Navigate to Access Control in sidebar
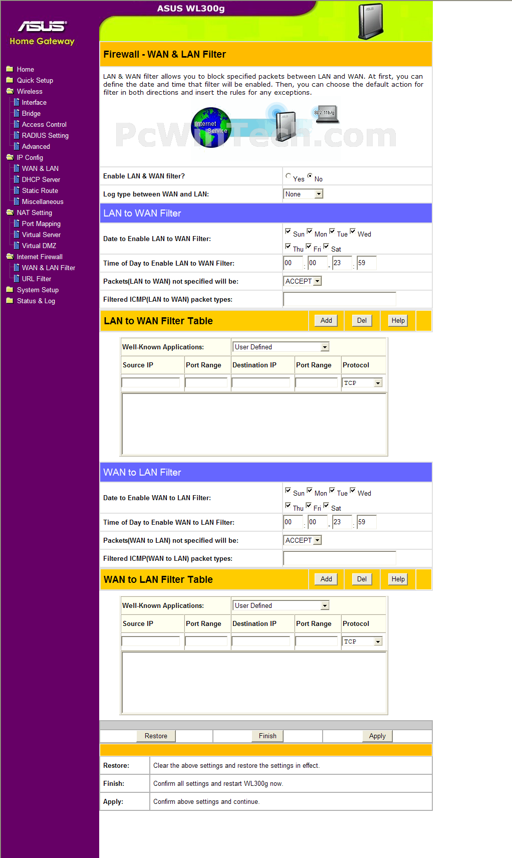 [x=44, y=124]
